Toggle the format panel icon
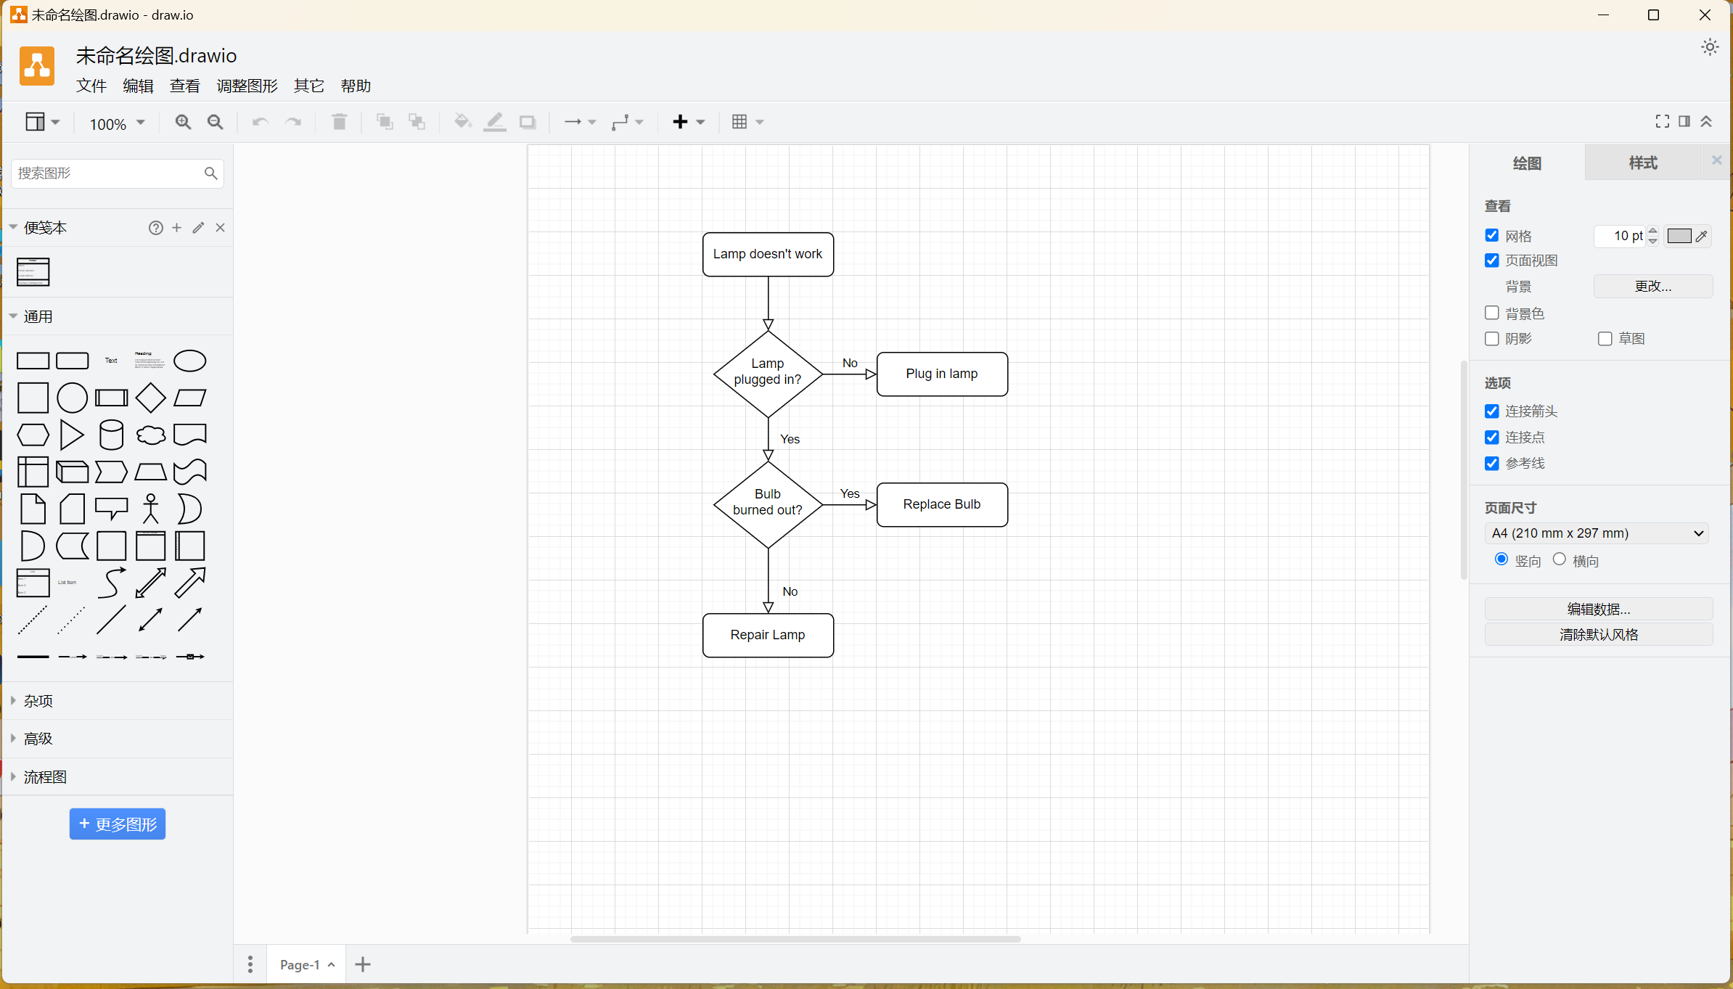The height and width of the screenshot is (989, 1733). [1684, 121]
